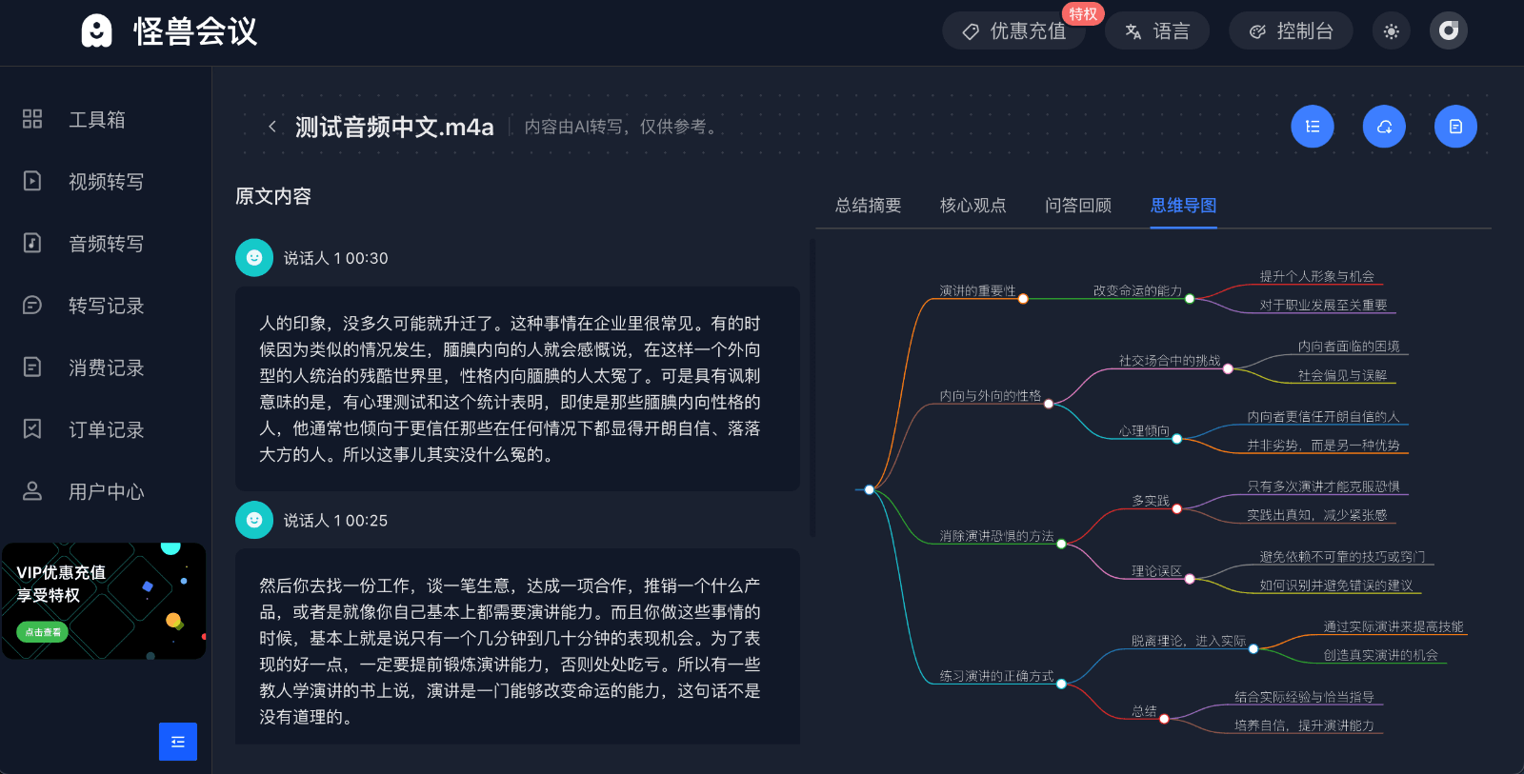1524x774 pixels.
Task: Switch to the 核心观点 tab
Action: point(973,206)
